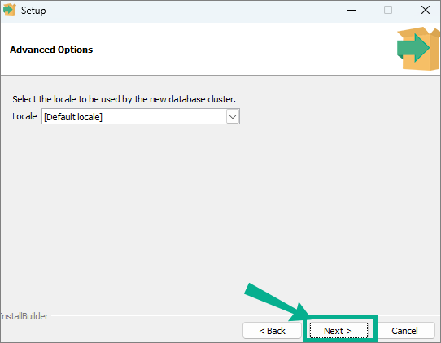The image size is (441, 343).
Task: Close the Setup installer window
Action: [x=426, y=10]
